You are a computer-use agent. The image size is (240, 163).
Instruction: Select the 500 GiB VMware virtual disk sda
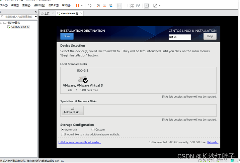(83, 81)
